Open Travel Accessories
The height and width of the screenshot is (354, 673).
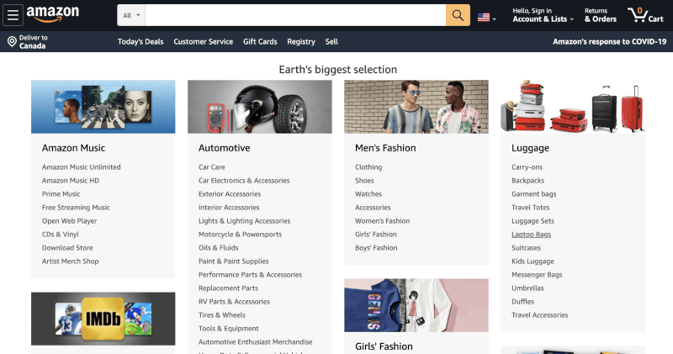539,315
